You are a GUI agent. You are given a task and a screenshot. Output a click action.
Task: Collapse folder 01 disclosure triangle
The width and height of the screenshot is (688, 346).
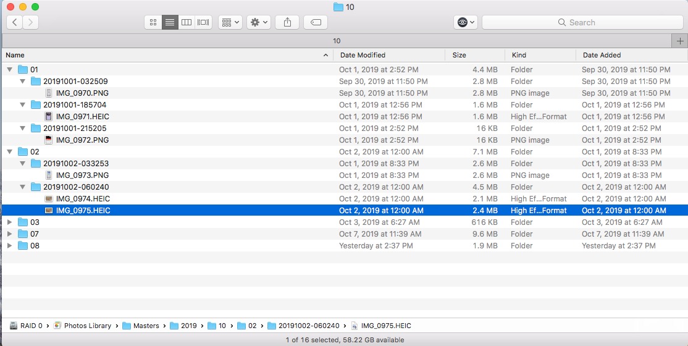click(10, 69)
